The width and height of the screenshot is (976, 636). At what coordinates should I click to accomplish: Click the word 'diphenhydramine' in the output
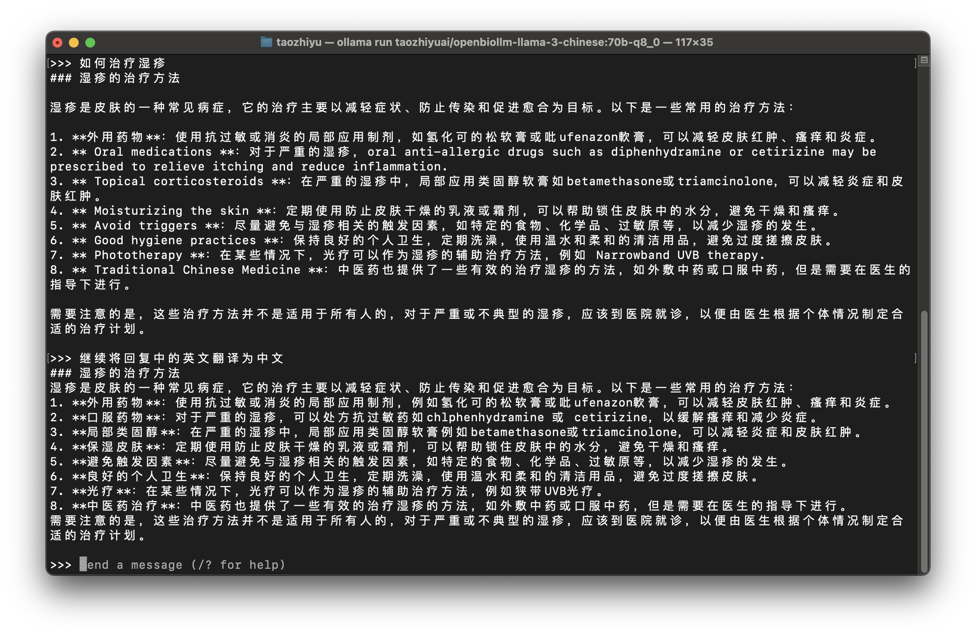tap(666, 152)
